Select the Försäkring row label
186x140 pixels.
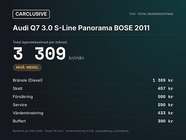[x=23, y=96]
